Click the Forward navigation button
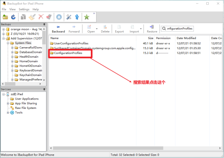The image size is (224, 158). 74,29
